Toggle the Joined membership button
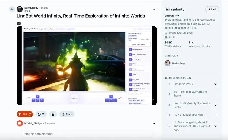228x140 pixels. click(x=212, y=9)
